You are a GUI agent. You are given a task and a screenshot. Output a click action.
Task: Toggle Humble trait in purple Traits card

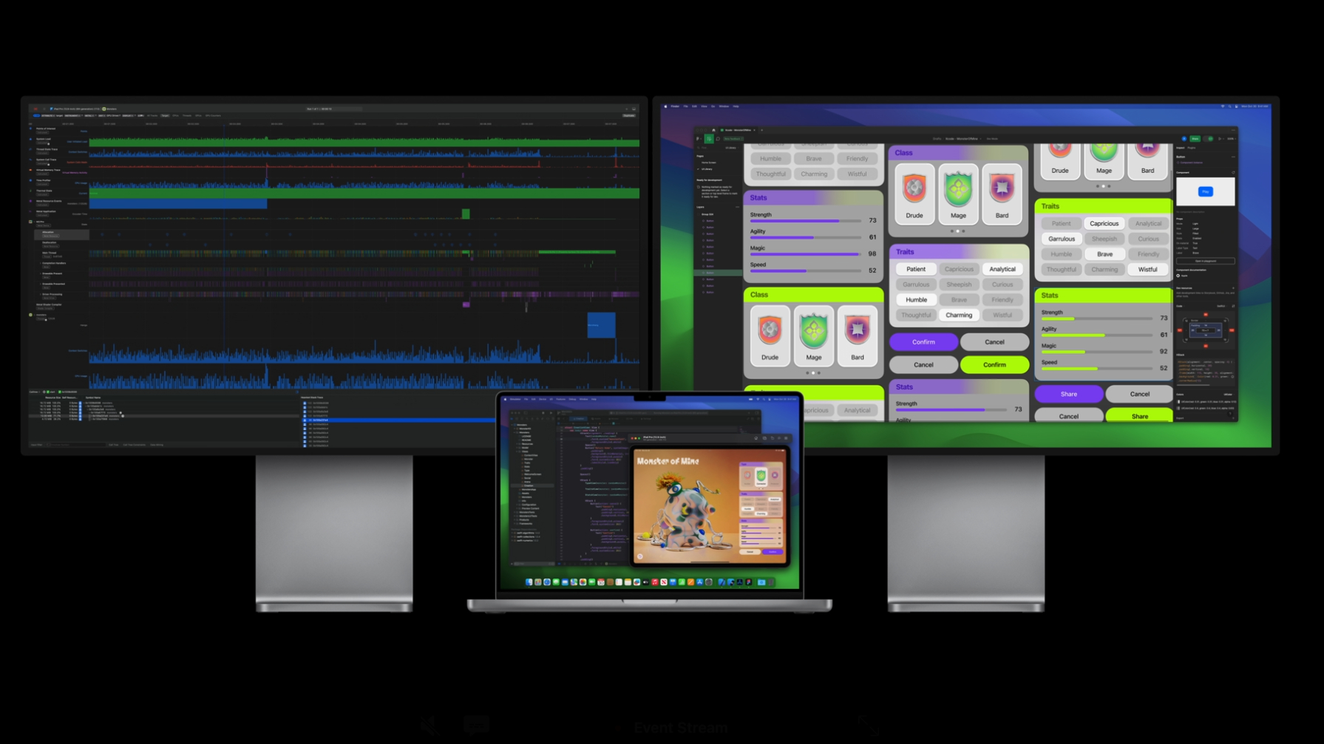[x=916, y=299]
